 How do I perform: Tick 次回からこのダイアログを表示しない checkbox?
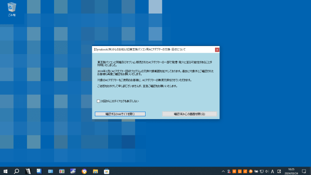pos(98,101)
